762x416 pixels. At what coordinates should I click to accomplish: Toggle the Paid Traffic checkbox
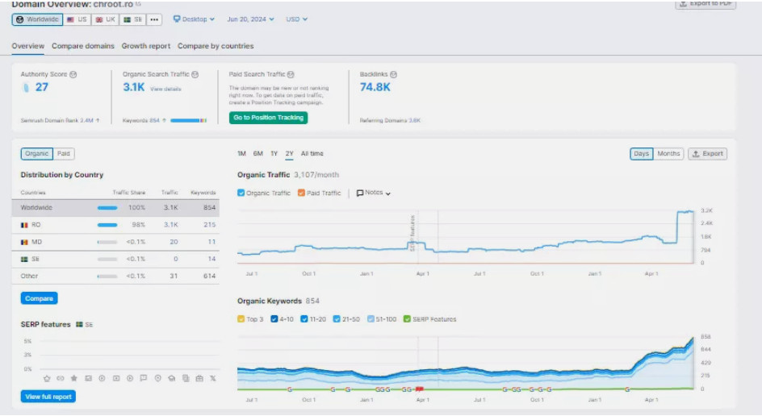tap(301, 193)
